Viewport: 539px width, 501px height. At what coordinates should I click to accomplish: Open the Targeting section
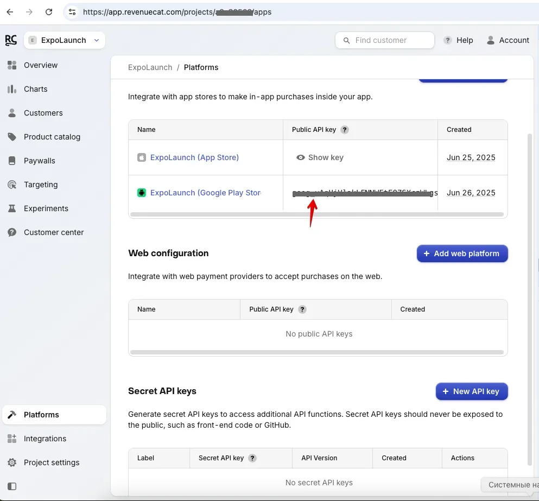pyautogui.click(x=41, y=185)
